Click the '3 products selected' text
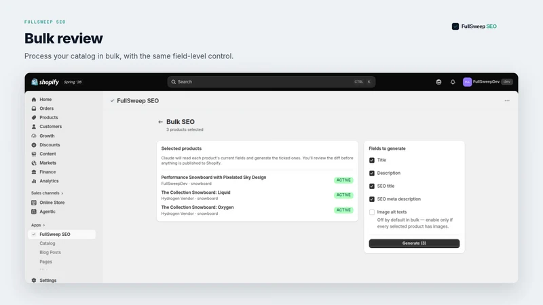 pos(185,129)
